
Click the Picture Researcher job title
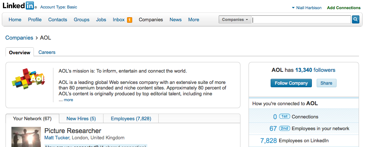(x=73, y=131)
